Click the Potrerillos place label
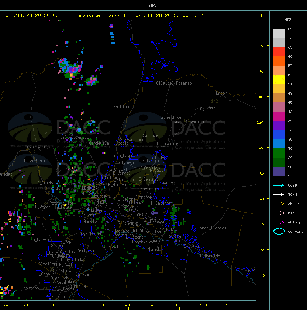Image resolution: width=307 pixels, height=310 pixels. (x=62, y=203)
